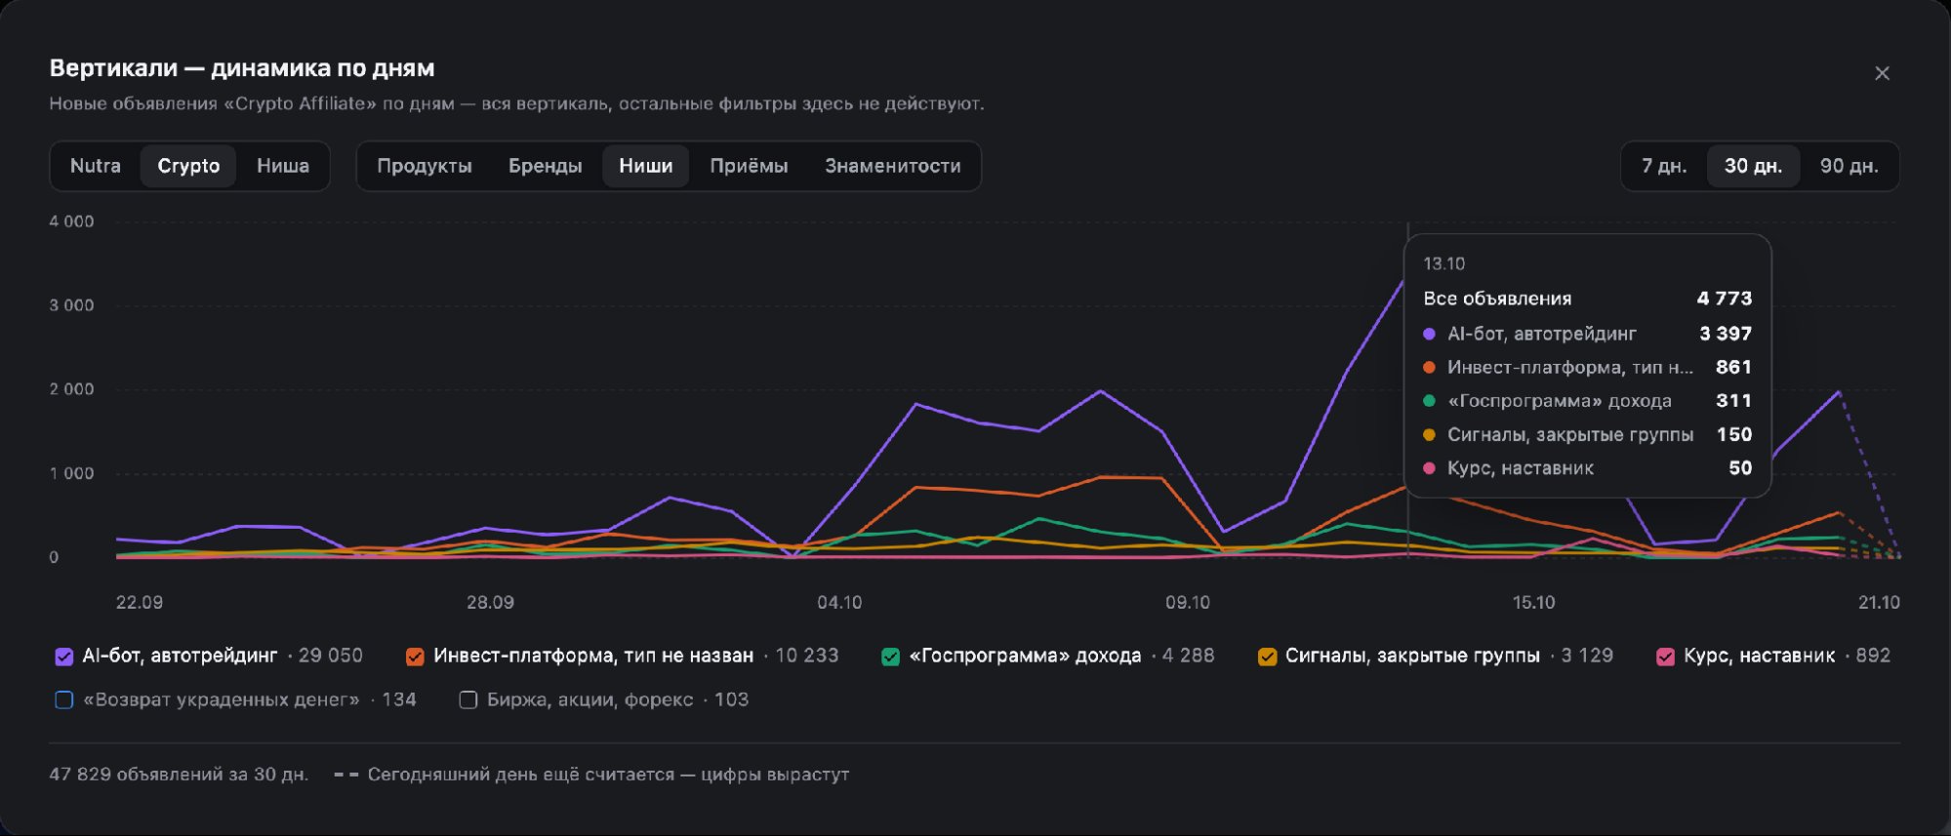Close the Вертикали dialog with the X icon
This screenshot has height=836, width=1951.
(x=1882, y=73)
